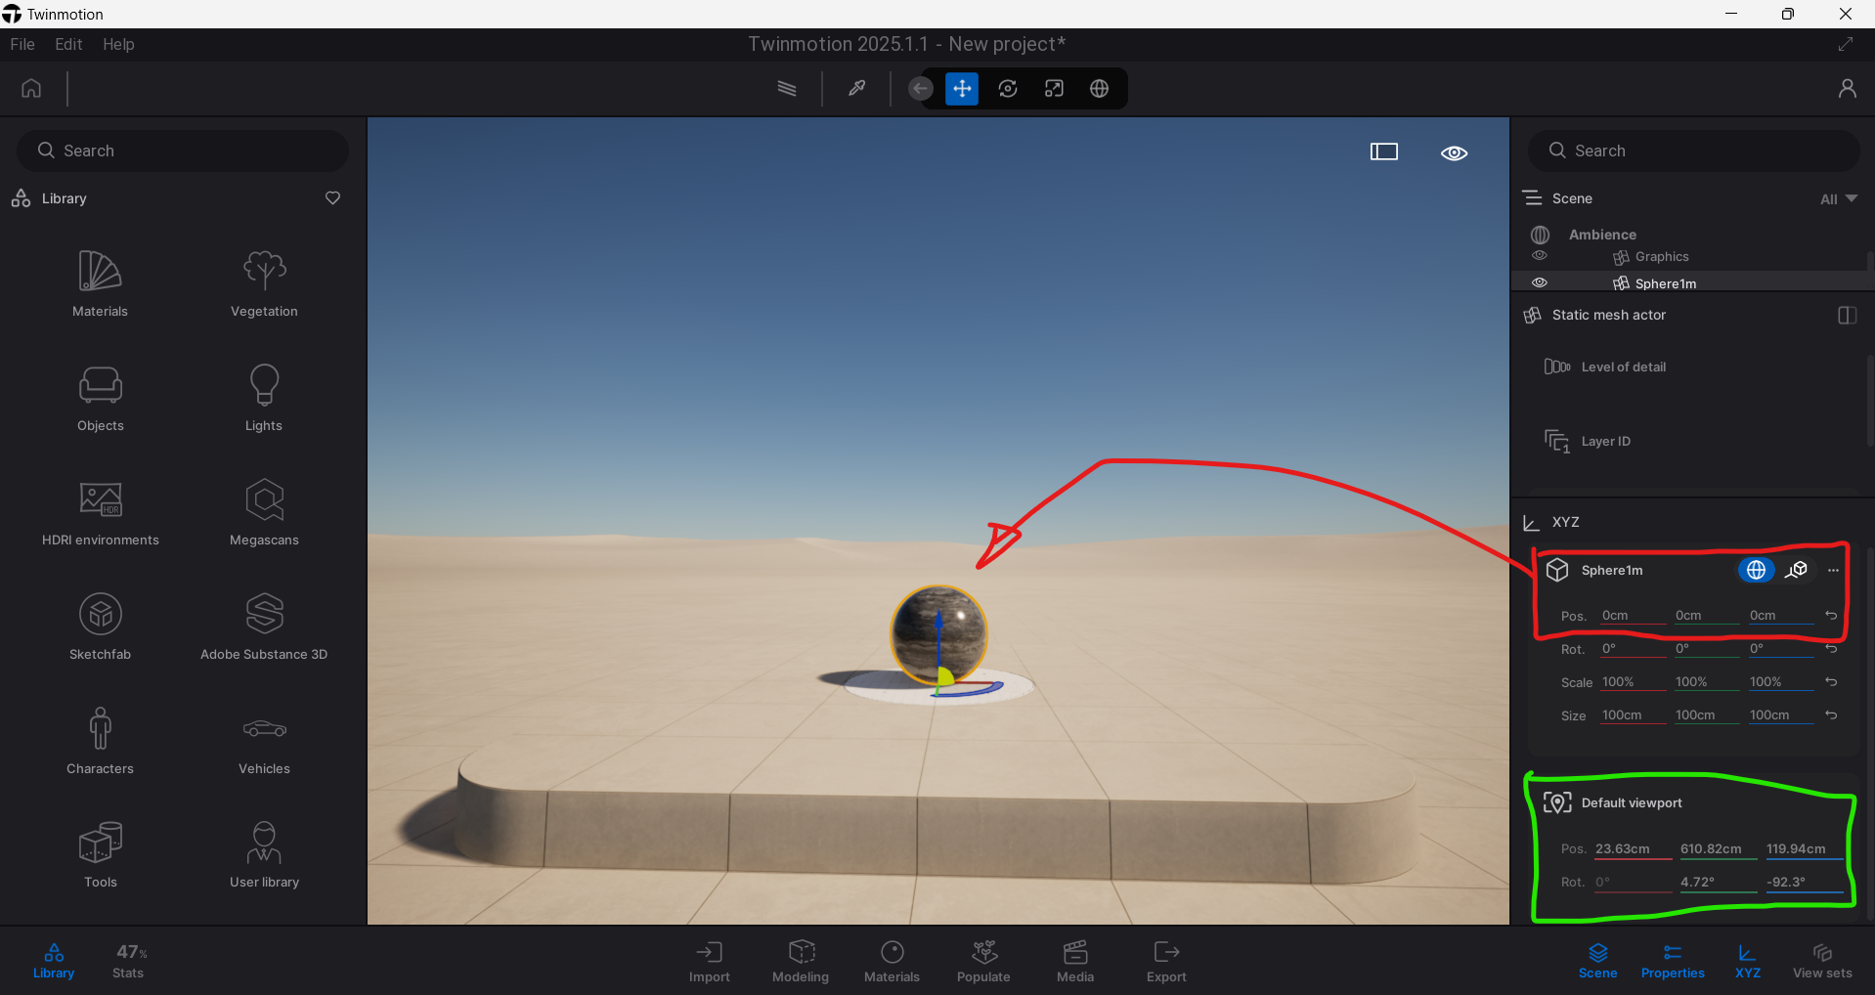Click the Home icon
1875x995 pixels.
(x=31, y=89)
